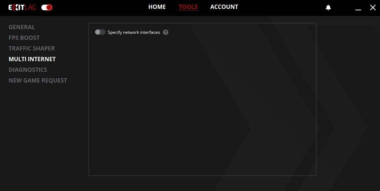Open the DIAGNOSTICS section
The width and height of the screenshot is (380, 191).
28,70
